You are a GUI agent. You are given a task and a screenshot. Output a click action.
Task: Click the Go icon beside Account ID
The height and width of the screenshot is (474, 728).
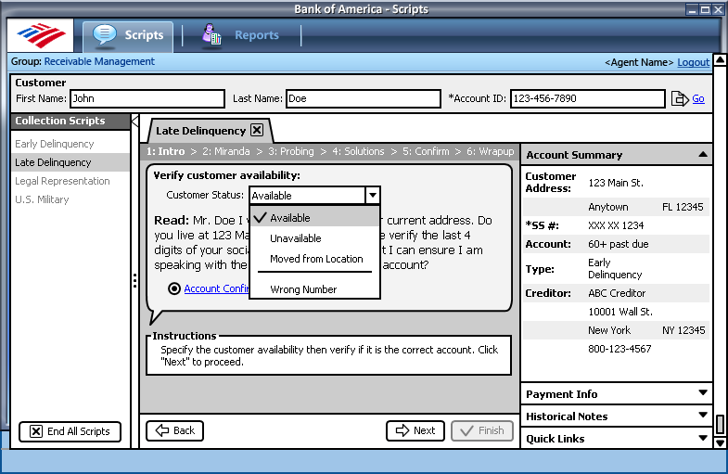click(x=679, y=98)
